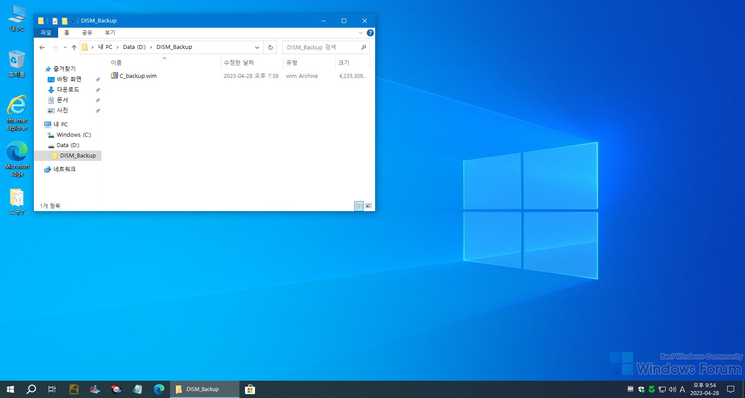The height and width of the screenshot is (398, 745).
Task: Select 사진 in navigation pane
Action: 62,111
